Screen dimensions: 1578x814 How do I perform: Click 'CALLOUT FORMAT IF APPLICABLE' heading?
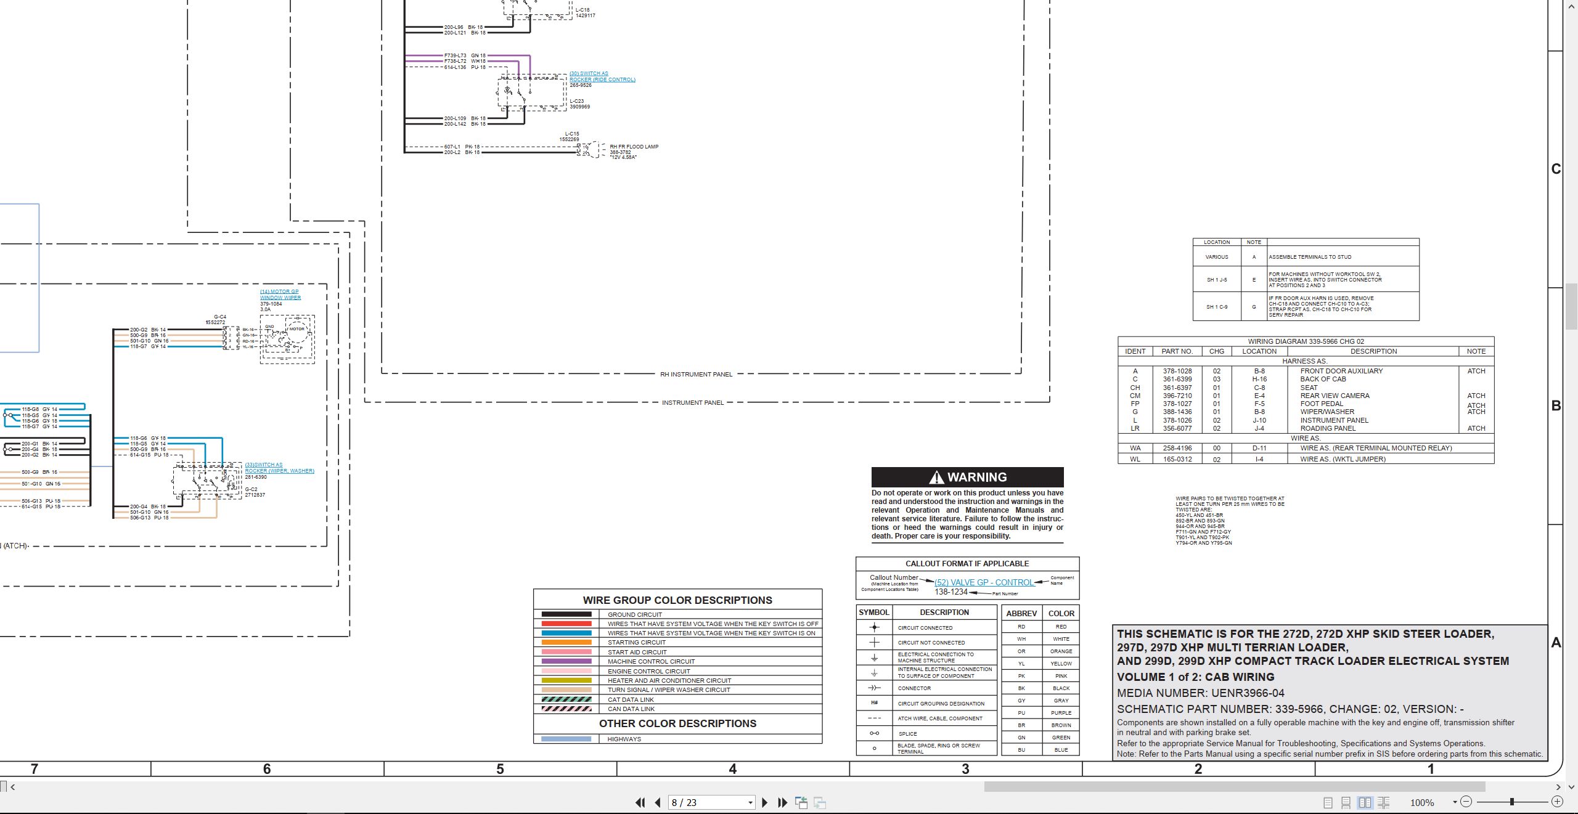tap(967, 564)
